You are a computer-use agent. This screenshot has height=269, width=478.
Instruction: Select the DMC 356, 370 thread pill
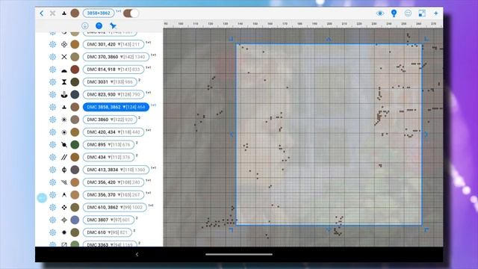click(x=114, y=194)
